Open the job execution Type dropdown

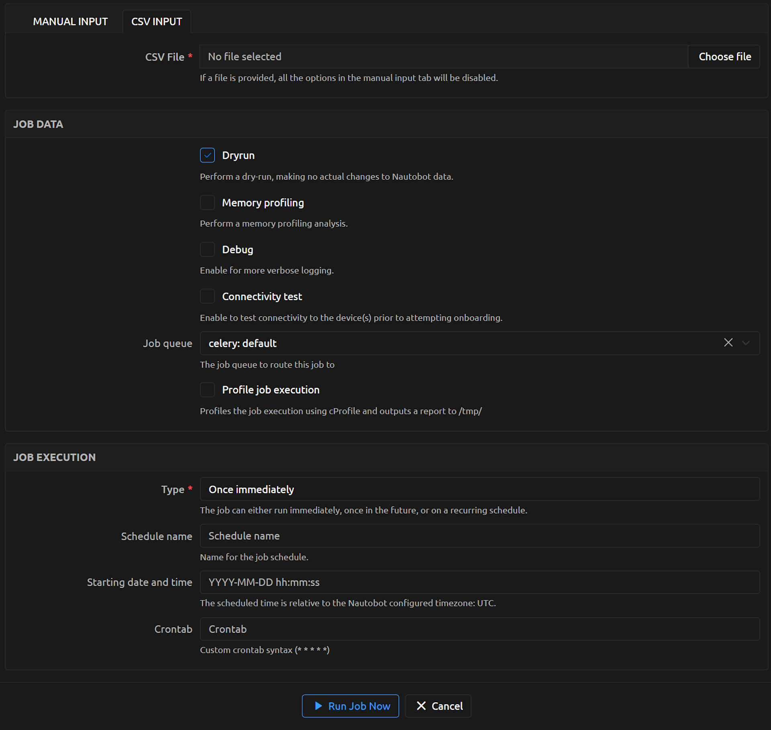[x=479, y=489]
